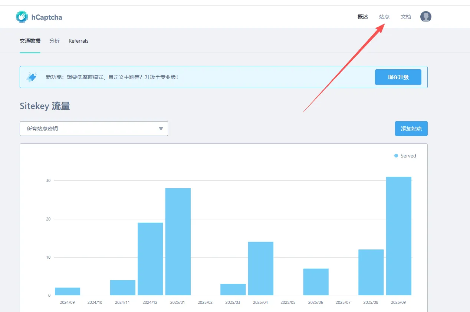Open the 所有站点密钥 sitekey selector
This screenshot has height=312, width=470.
(93, 129)
